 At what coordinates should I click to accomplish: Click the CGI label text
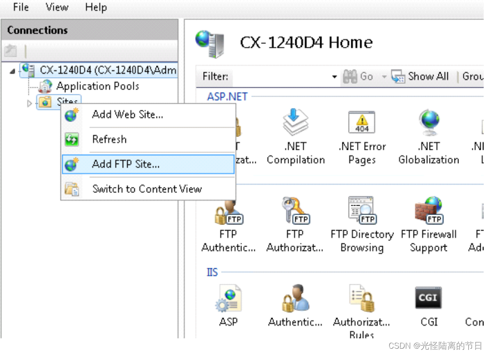[429, 322]
